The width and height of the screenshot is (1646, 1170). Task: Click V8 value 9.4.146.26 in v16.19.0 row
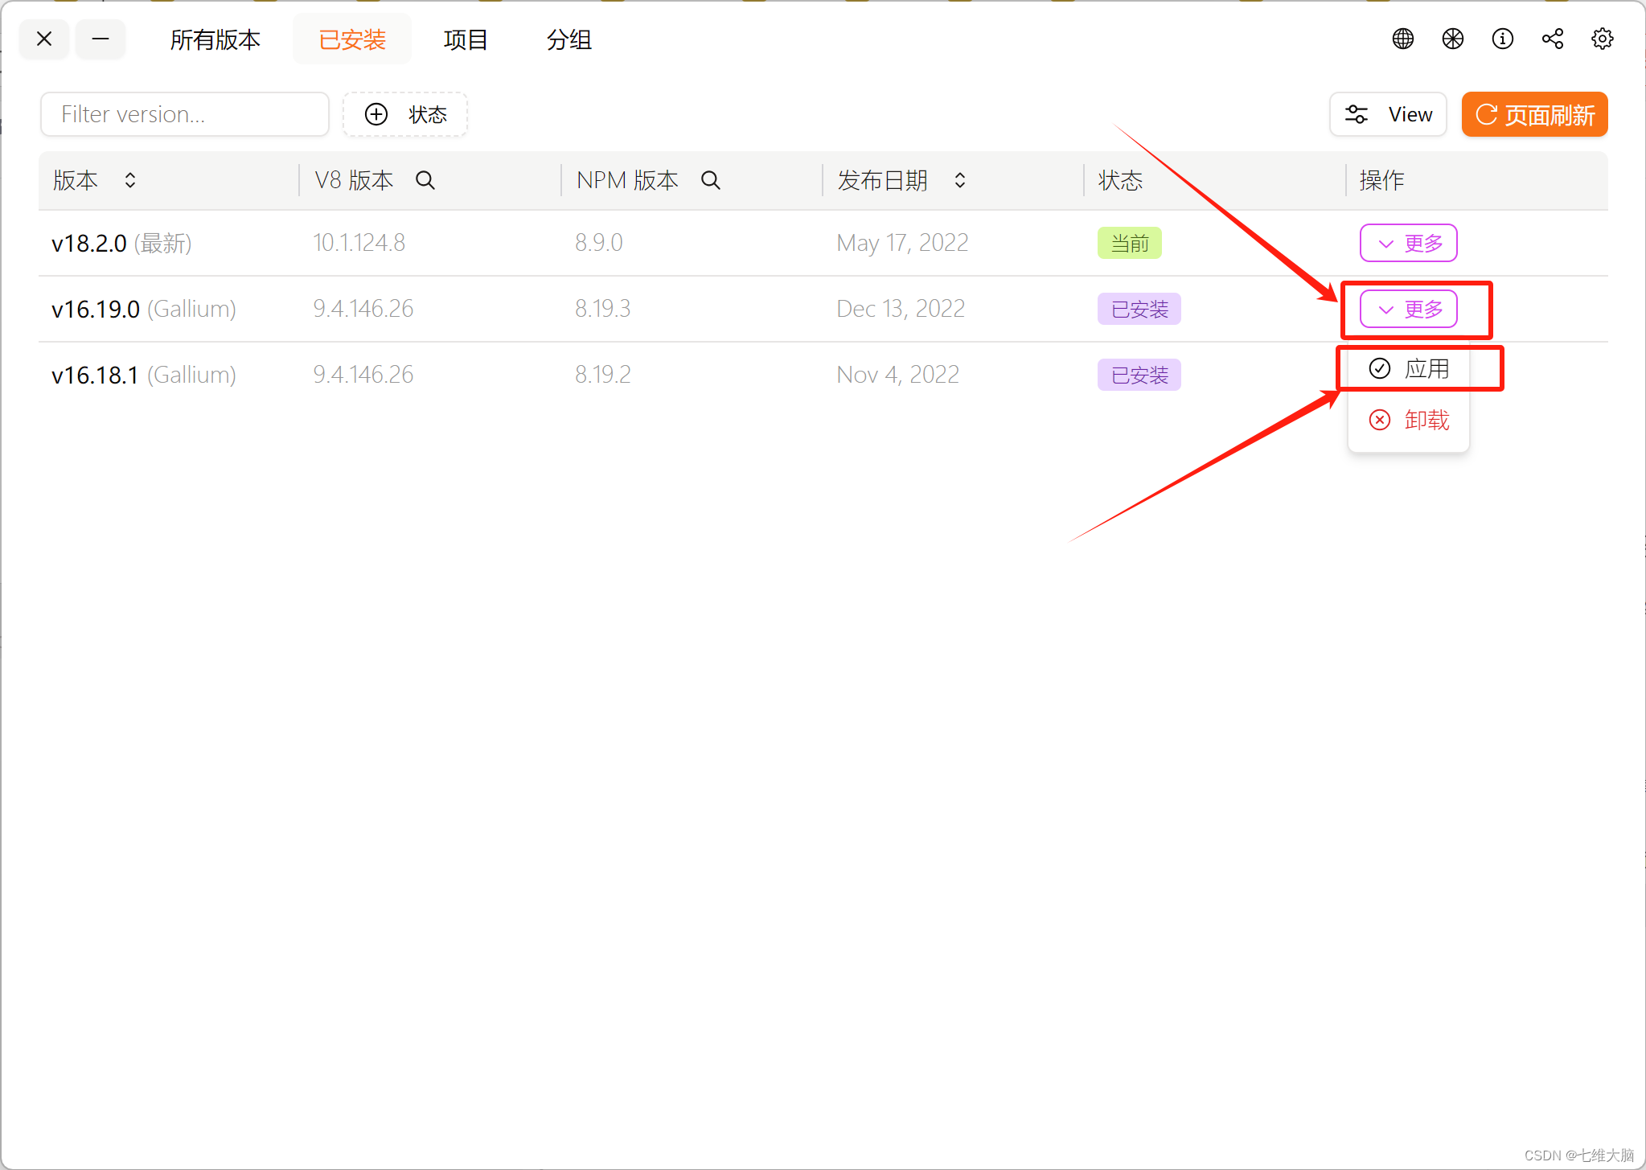click(363, 309)
